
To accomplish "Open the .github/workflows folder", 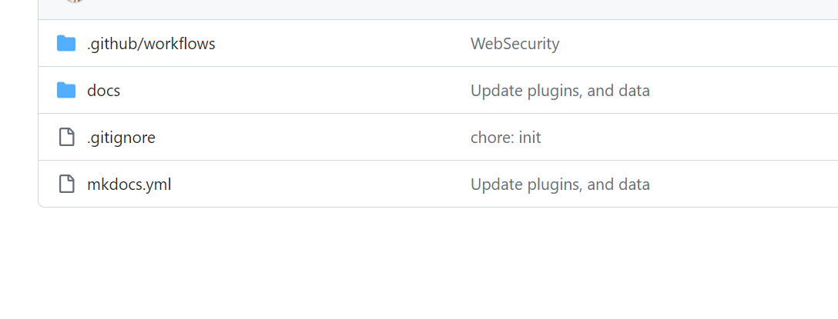I will 151,44.
